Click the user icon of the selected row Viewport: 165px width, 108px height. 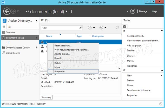tap(42, 42)
